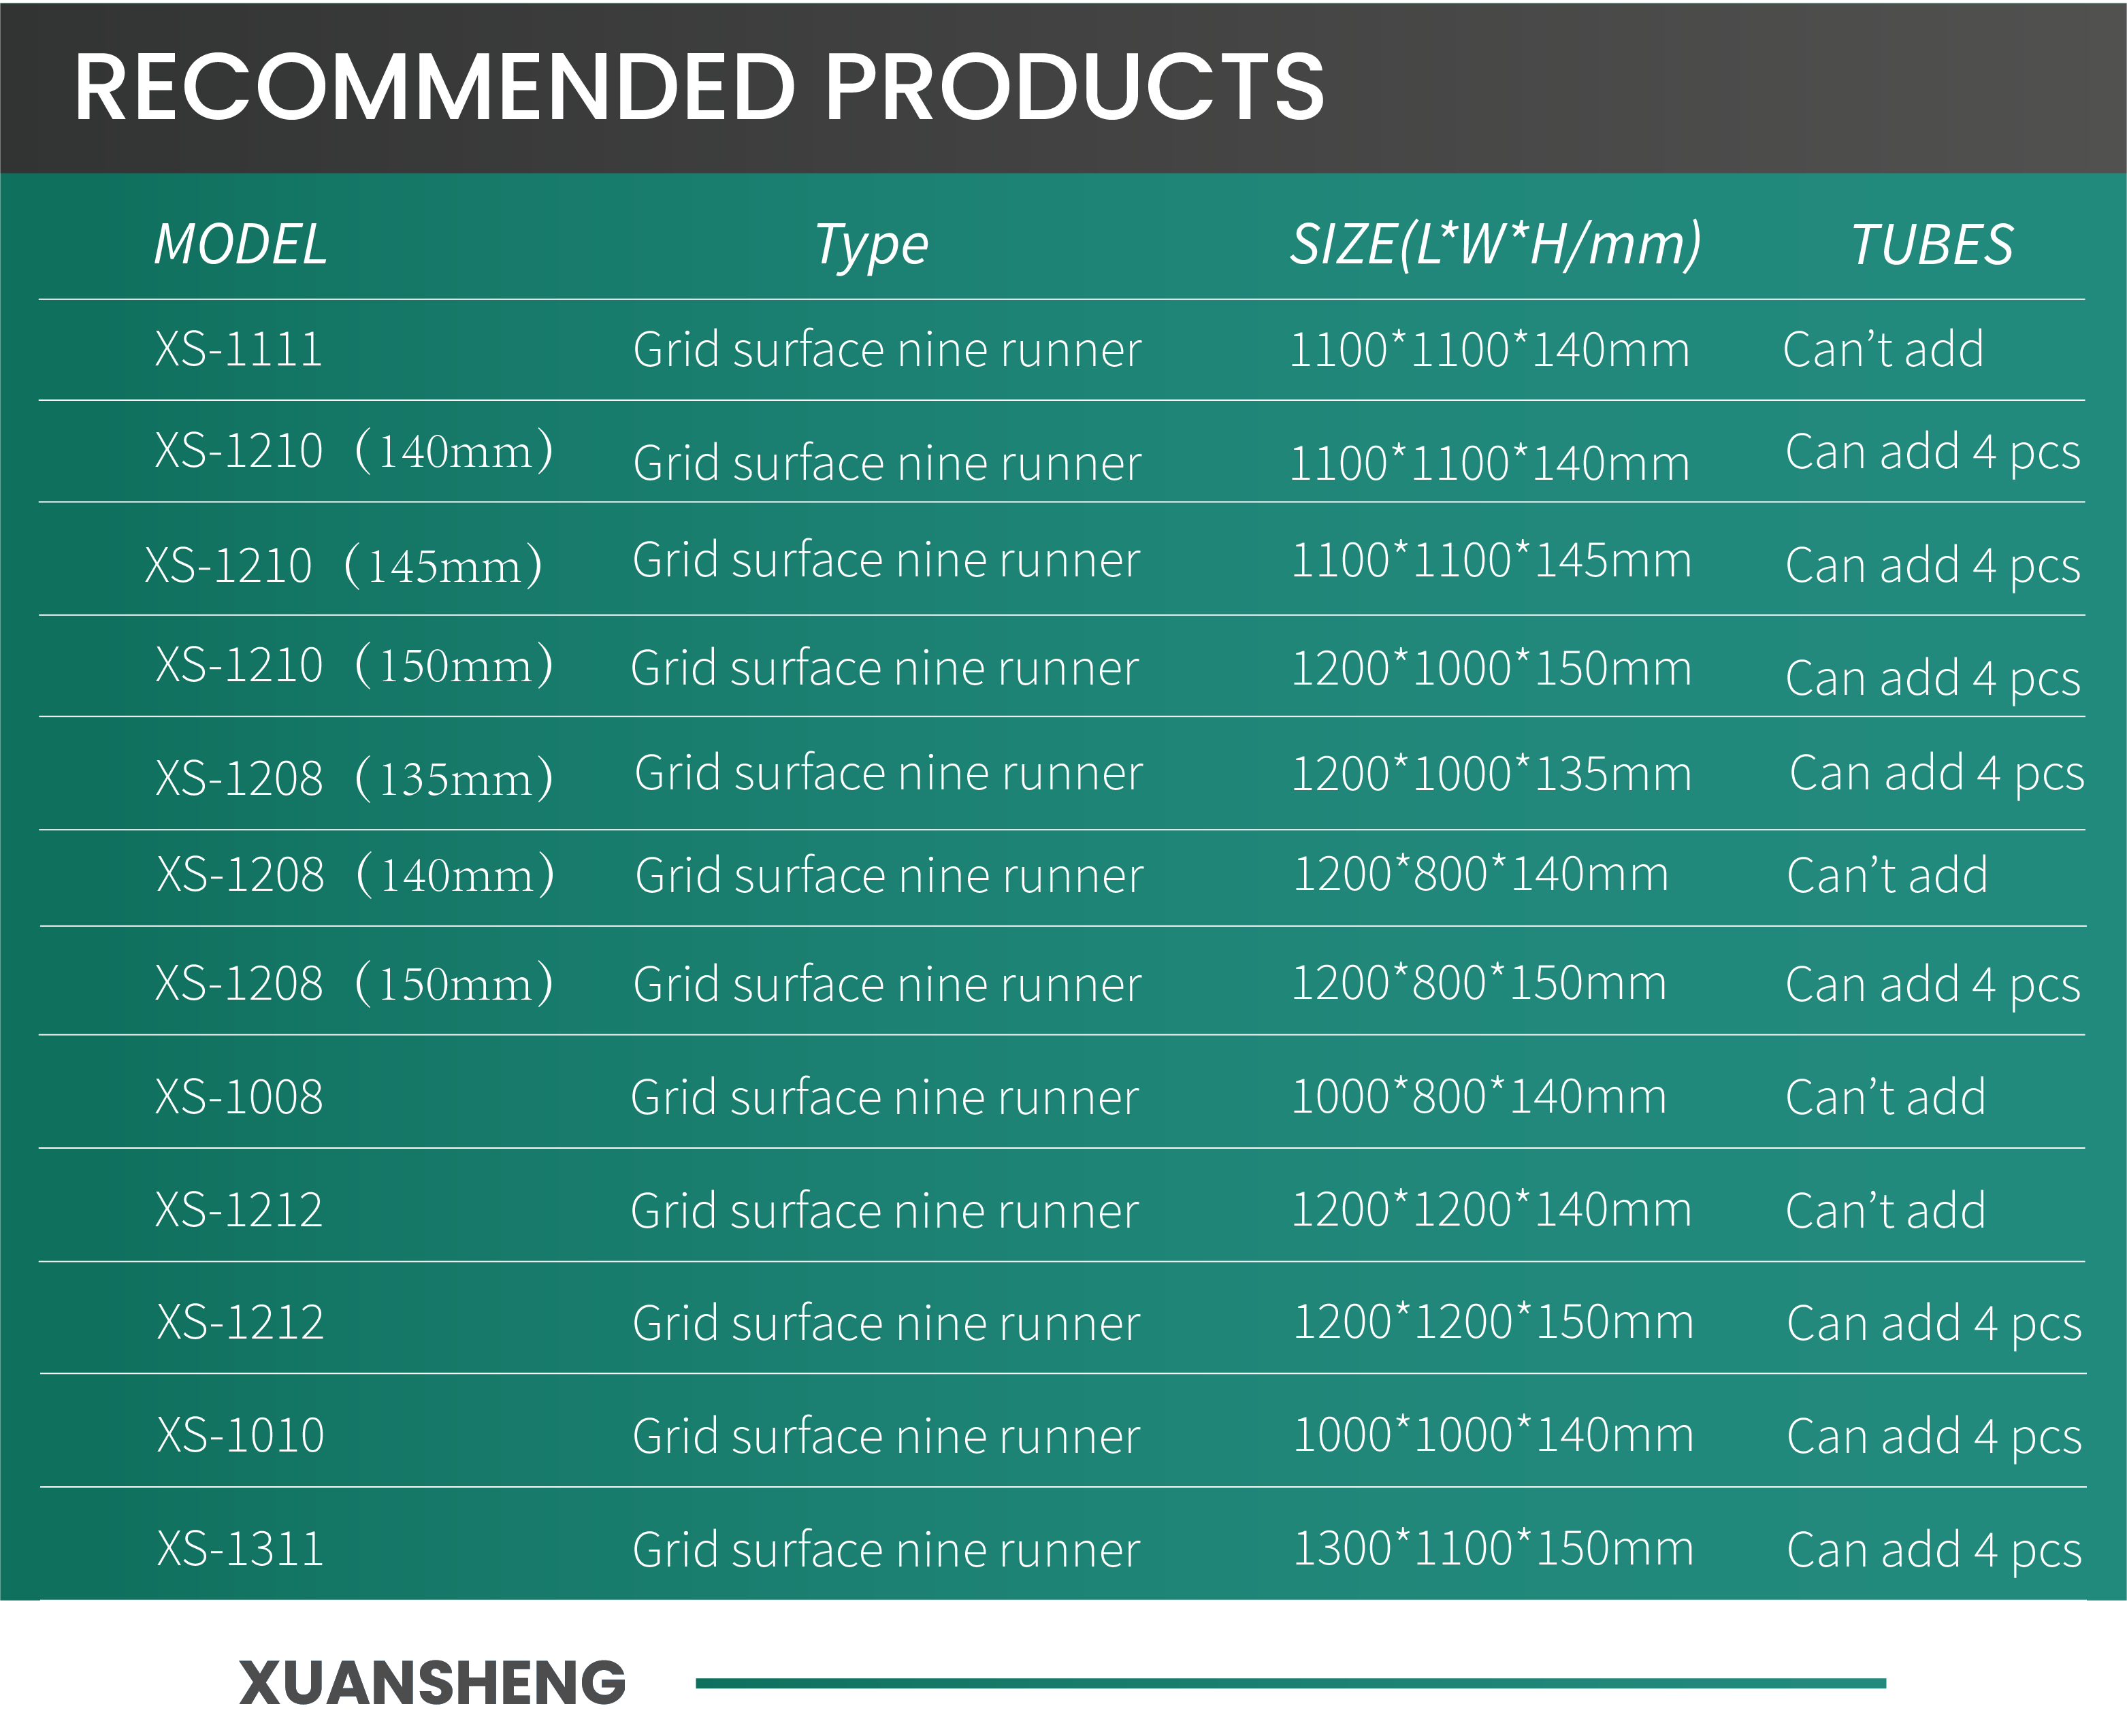The image size is (2127, 1736).
Task: Select model XS-1208 (140mm)
Action: [355, 875]
